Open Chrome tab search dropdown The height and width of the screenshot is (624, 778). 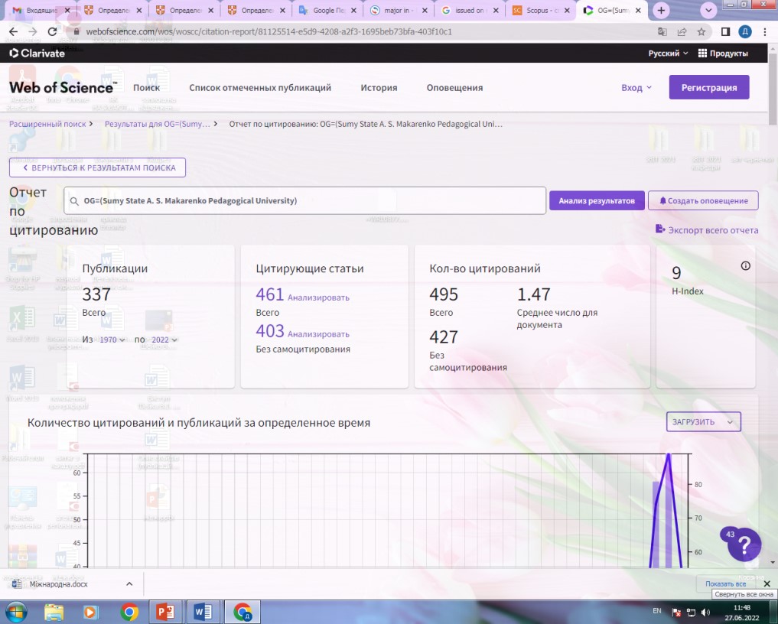(x=708, y=11)
